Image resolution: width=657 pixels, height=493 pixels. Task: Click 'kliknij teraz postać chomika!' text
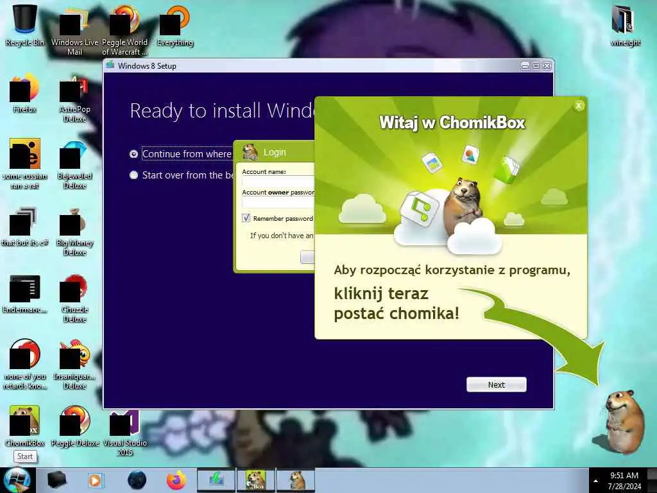(397, 304)
